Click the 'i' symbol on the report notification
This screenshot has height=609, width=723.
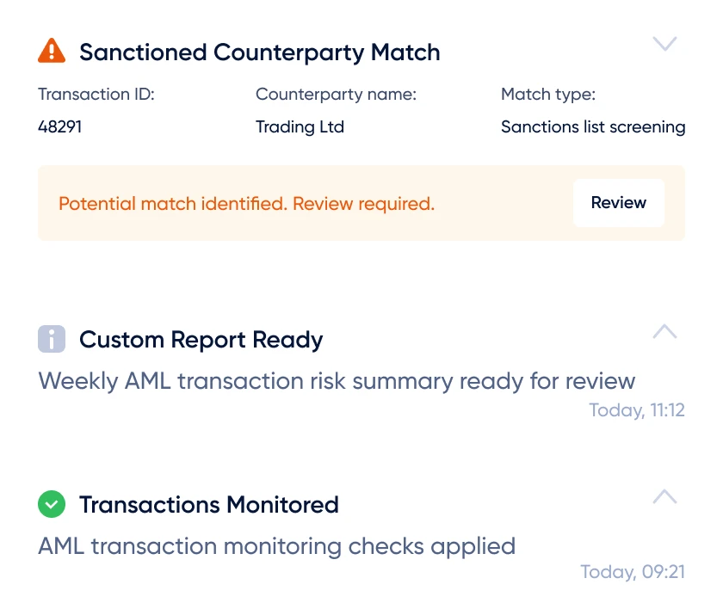[52, 340]
